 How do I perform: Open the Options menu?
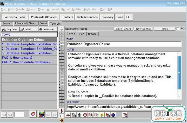pos(31,9)
